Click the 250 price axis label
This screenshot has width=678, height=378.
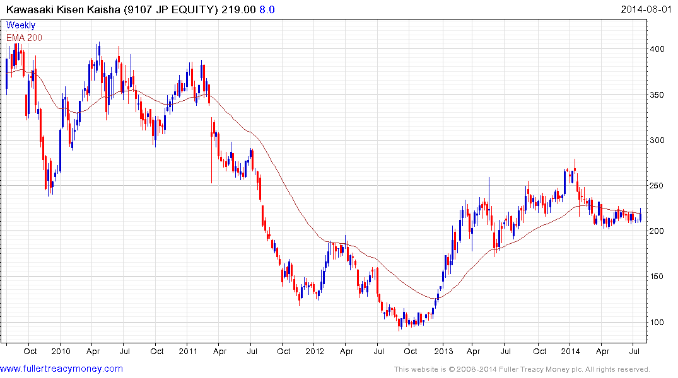(x=657, y=185)
